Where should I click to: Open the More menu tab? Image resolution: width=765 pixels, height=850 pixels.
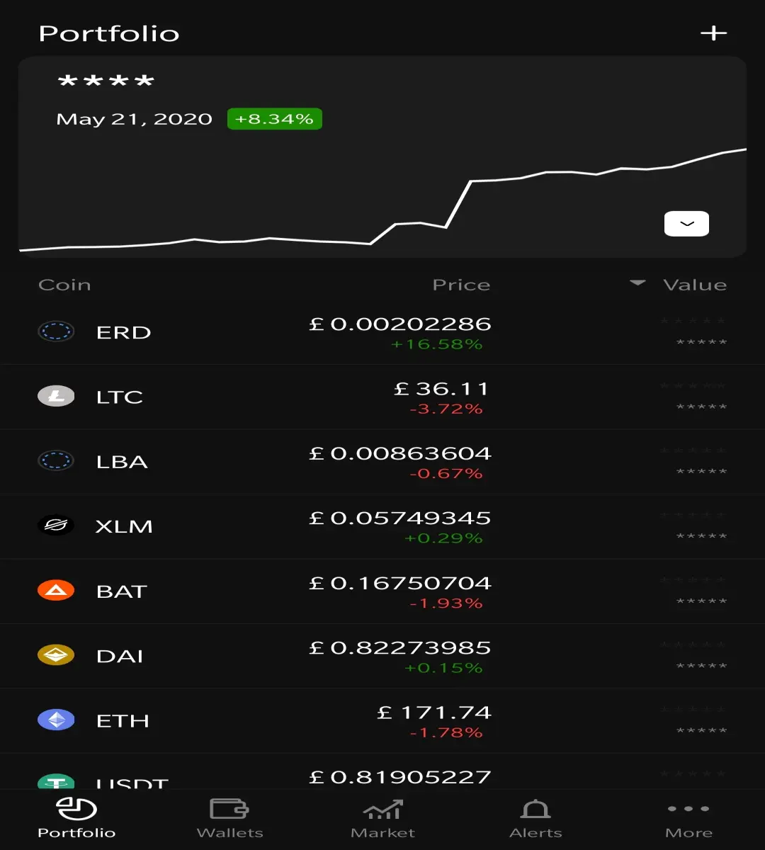coord(688,819)
